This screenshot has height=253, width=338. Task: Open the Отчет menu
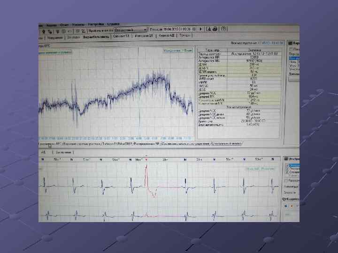pyautogui.click(x=64, y=25)
